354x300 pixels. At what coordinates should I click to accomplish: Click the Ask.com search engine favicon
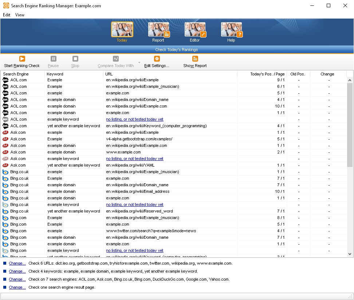point(5,132)
